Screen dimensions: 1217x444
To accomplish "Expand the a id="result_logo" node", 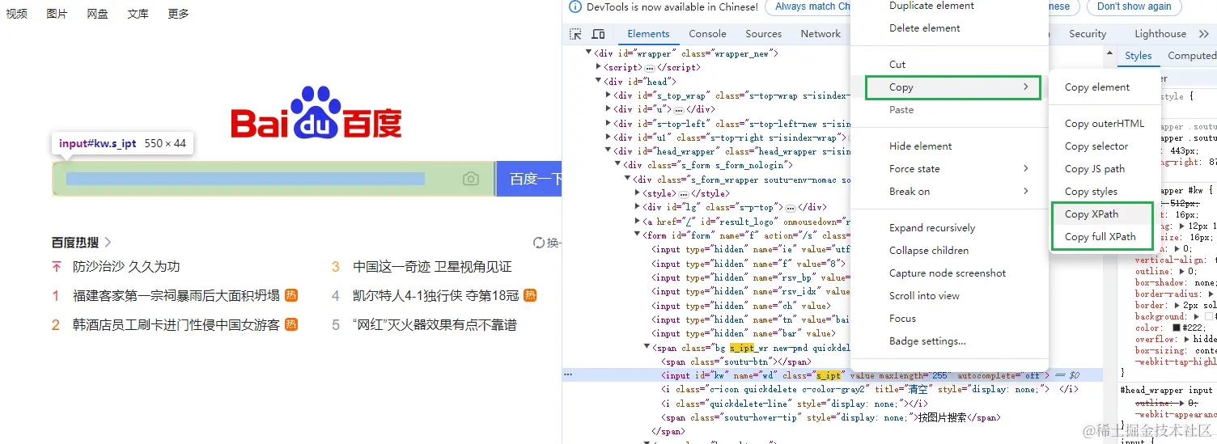I will pos(638,222).
